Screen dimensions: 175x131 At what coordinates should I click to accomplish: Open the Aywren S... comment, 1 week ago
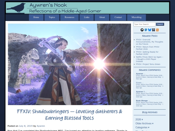click(x=149, y=94)
